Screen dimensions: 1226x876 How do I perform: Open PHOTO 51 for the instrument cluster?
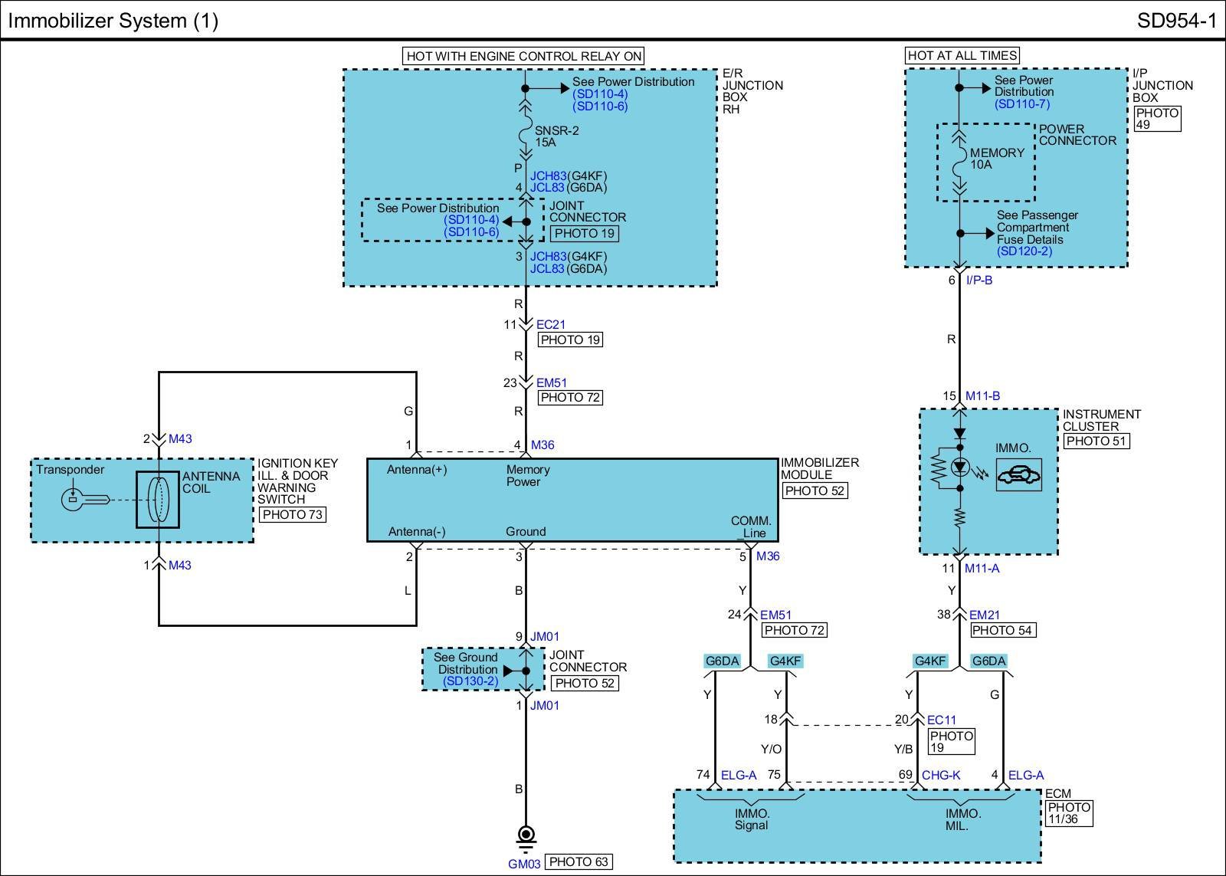coord(1096,441)
